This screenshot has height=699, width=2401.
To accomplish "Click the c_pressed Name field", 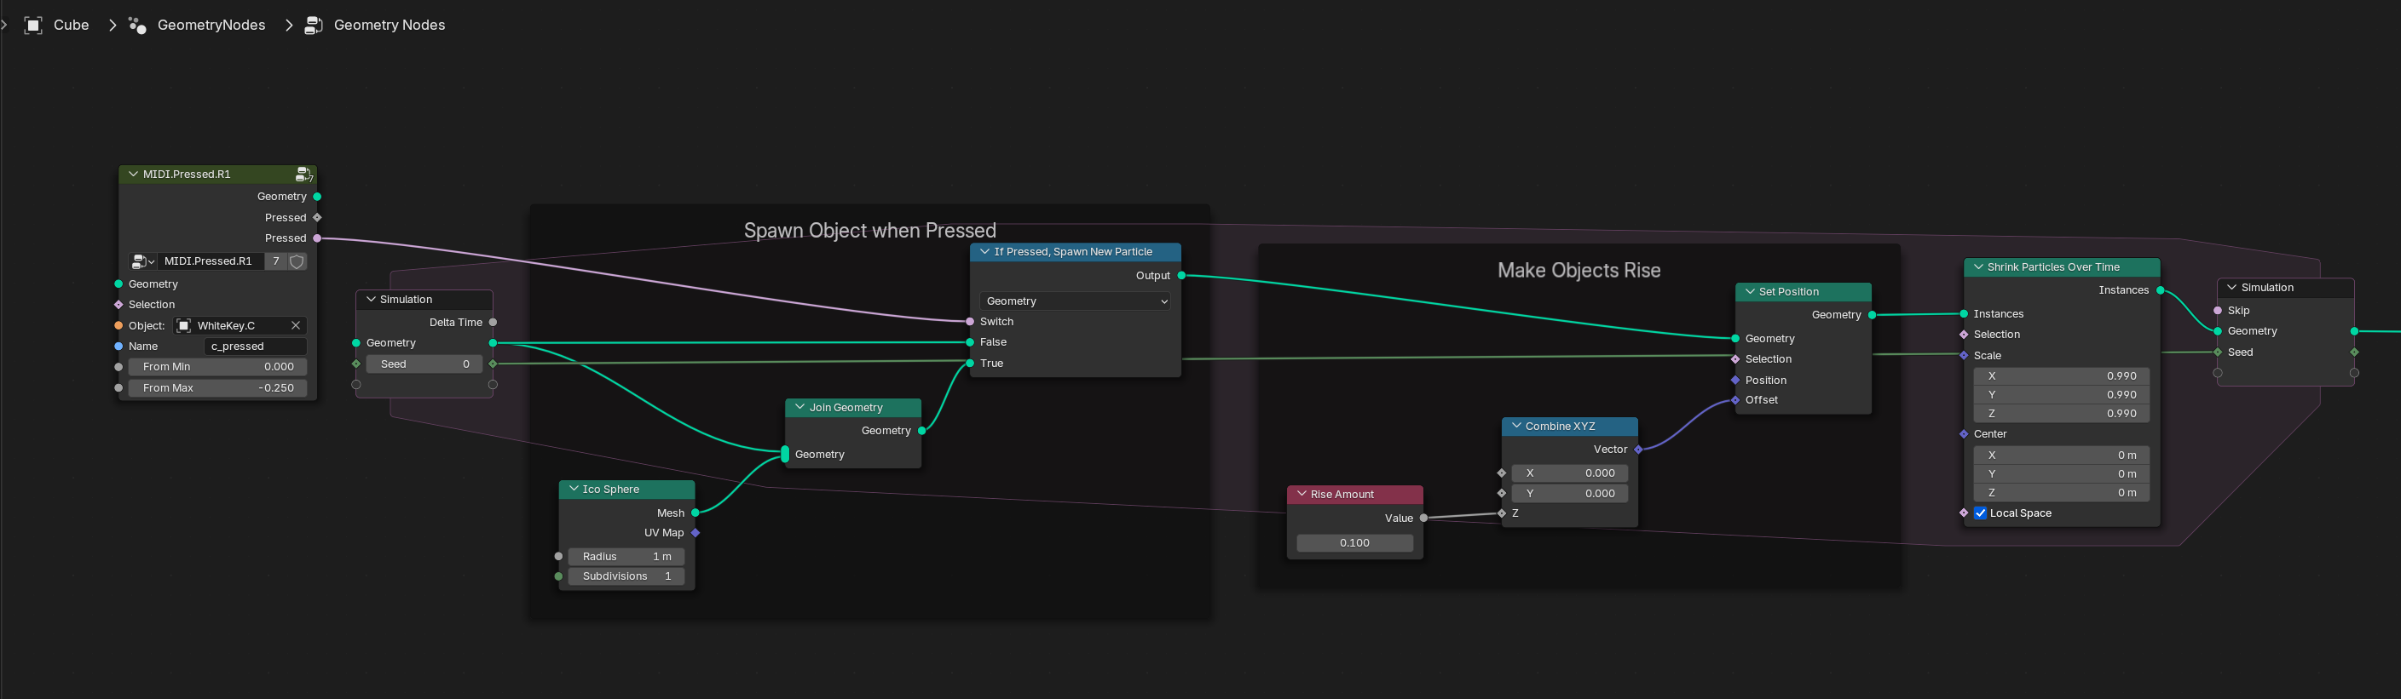I will pos(255,347).
